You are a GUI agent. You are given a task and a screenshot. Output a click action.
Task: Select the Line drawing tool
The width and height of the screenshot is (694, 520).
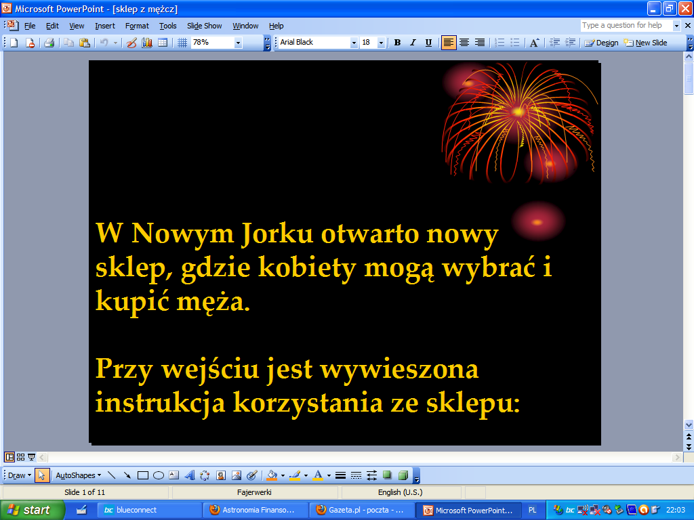coord(112,475)
